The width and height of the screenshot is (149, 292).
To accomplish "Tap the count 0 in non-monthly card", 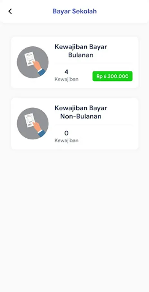I will 66,133.
